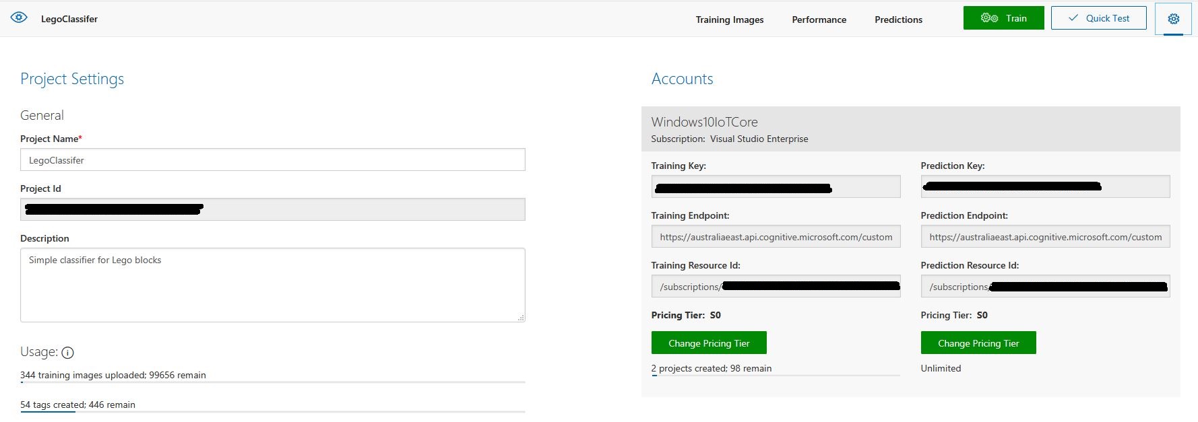Image resolution: width=1198 pixels, height=422 pixels.
Task: Click the Prediction Resource Id field
Action: click(x=1044, y=287)
